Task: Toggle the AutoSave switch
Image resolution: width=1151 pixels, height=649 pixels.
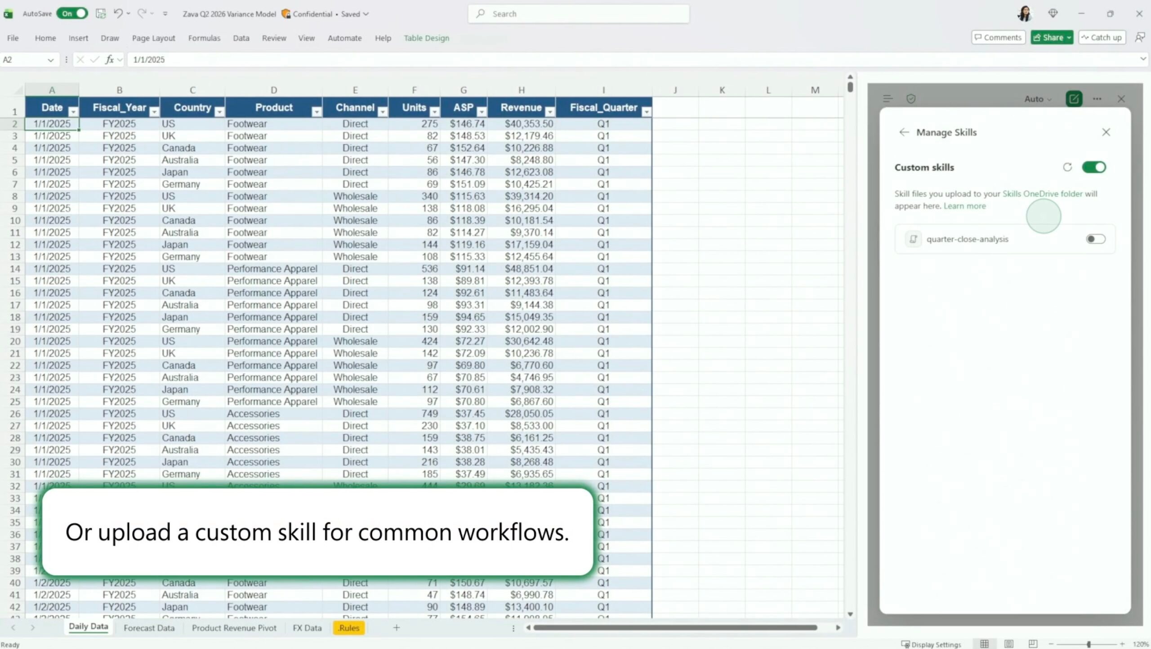Action: click(x=72, y=13)
